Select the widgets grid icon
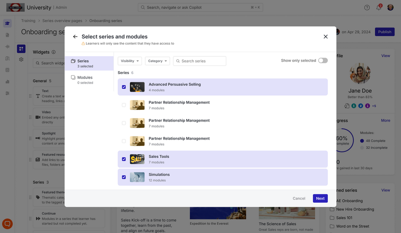 click(21, 49)
